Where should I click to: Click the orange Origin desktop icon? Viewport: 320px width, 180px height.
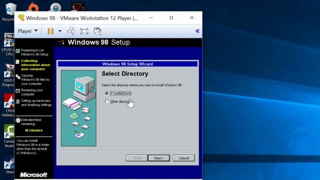point(33,7)
